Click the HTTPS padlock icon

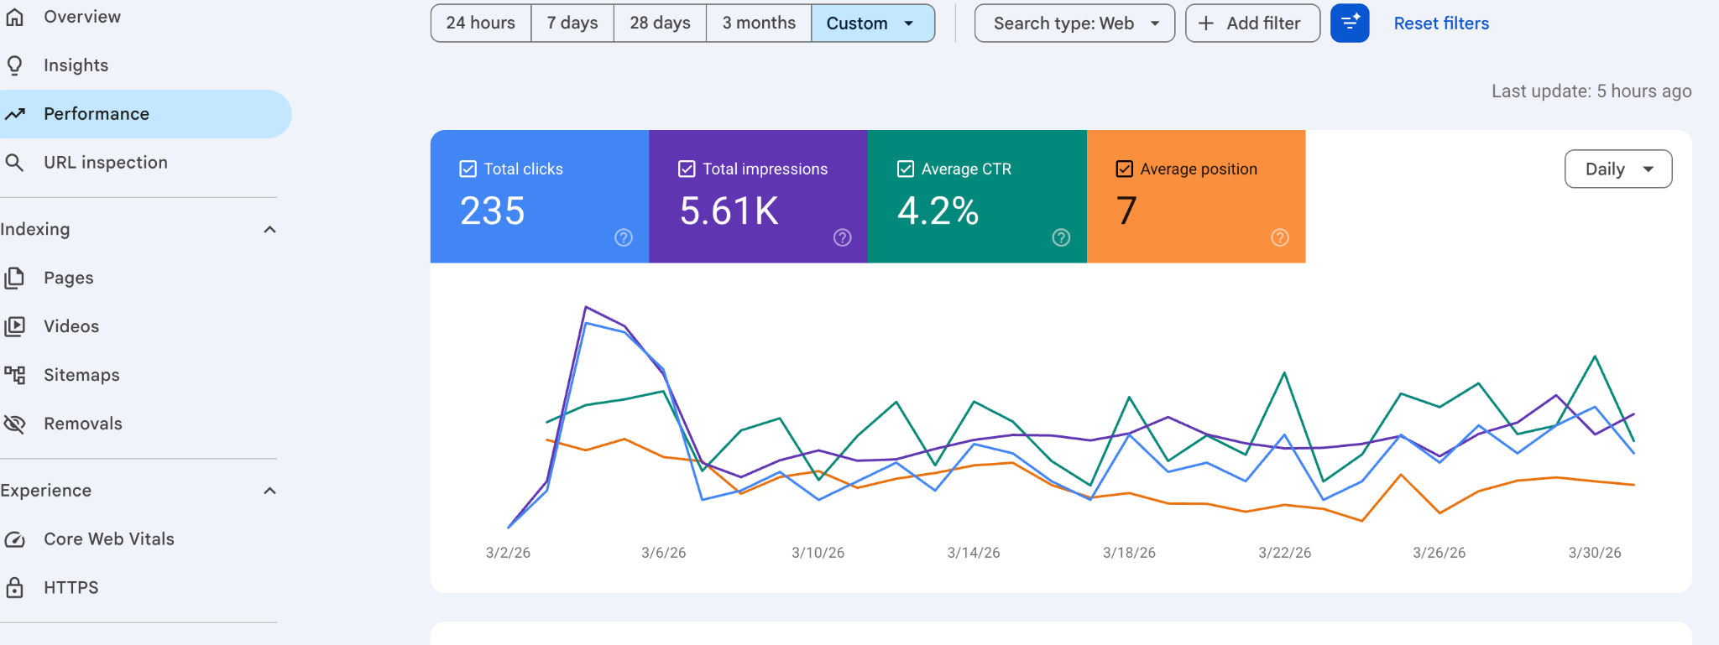click(14, 588)
